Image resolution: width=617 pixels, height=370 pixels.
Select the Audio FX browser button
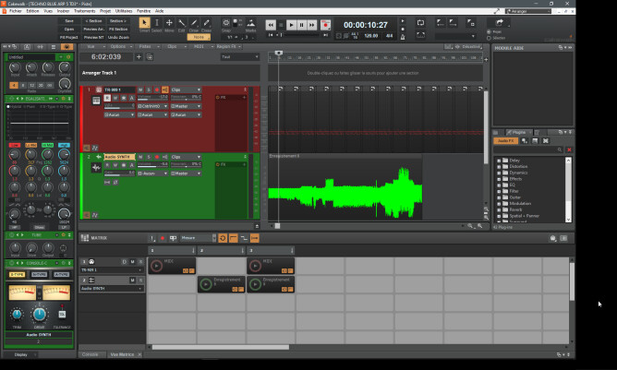pyautogui.click(x=505, y=141)
